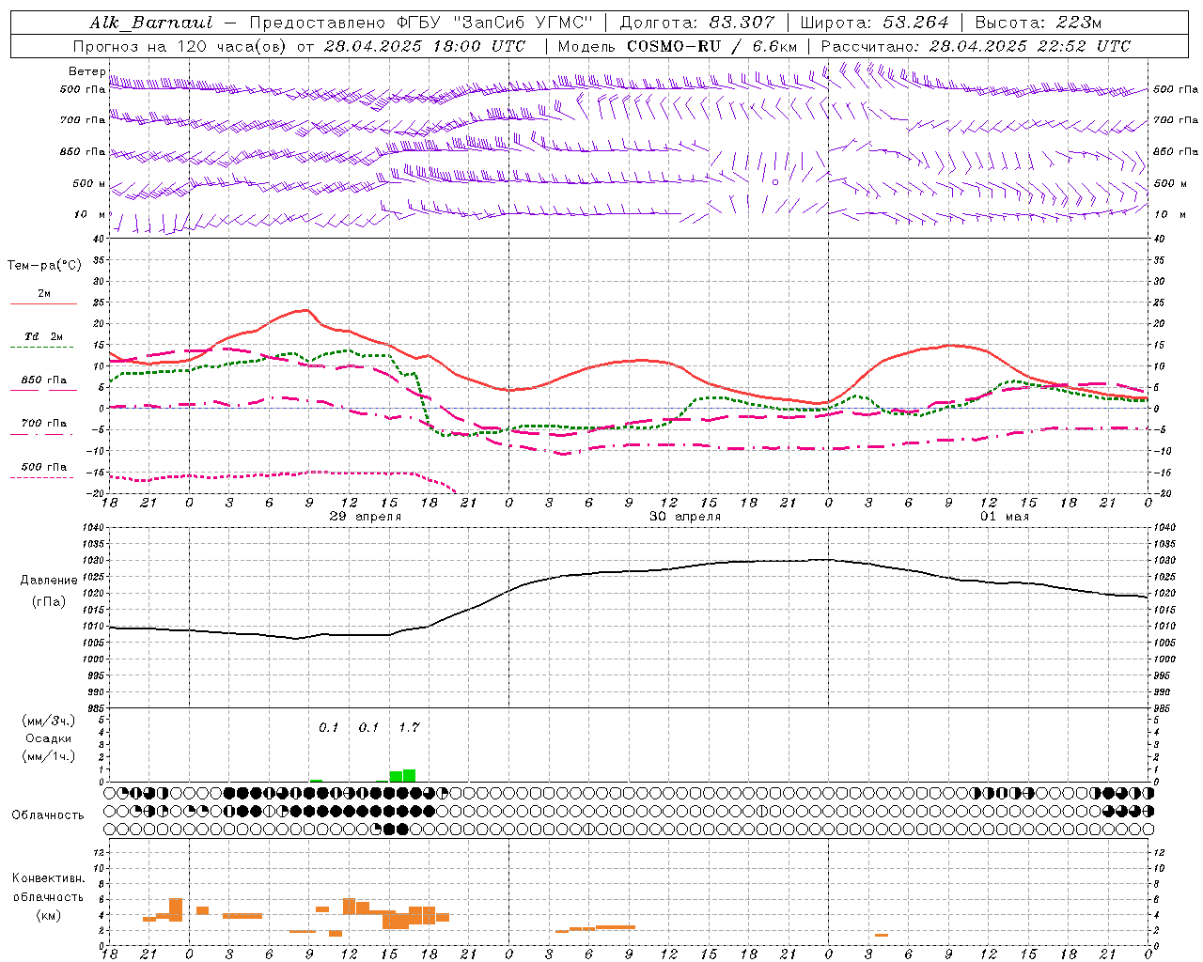Screen dimensions: 1203x962
Task: Click 'Рассчитано: 28.04.2025 22:52 UTC' timestamp
Action: [x=976, y=46]
